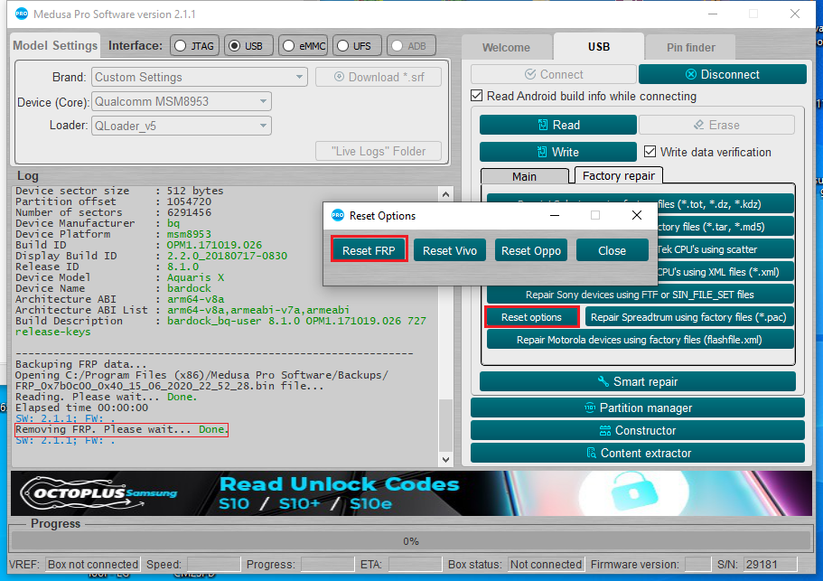Click the log scrollbar down arrow
This screenshot has width=823, height=581.
pos(445,459)
